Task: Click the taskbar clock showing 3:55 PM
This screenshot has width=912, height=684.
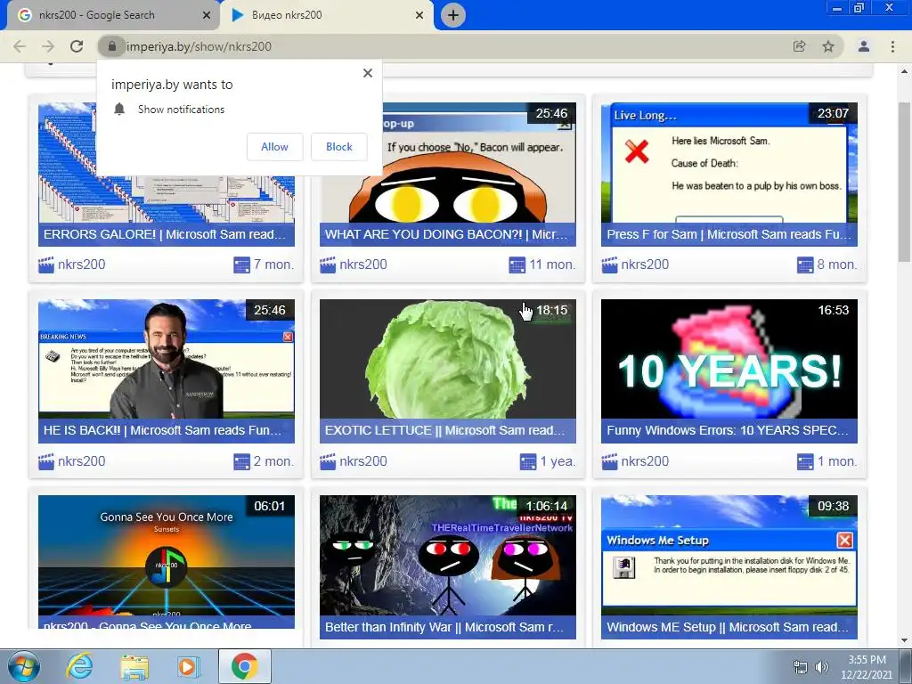Action: click(x=867, y=666)
